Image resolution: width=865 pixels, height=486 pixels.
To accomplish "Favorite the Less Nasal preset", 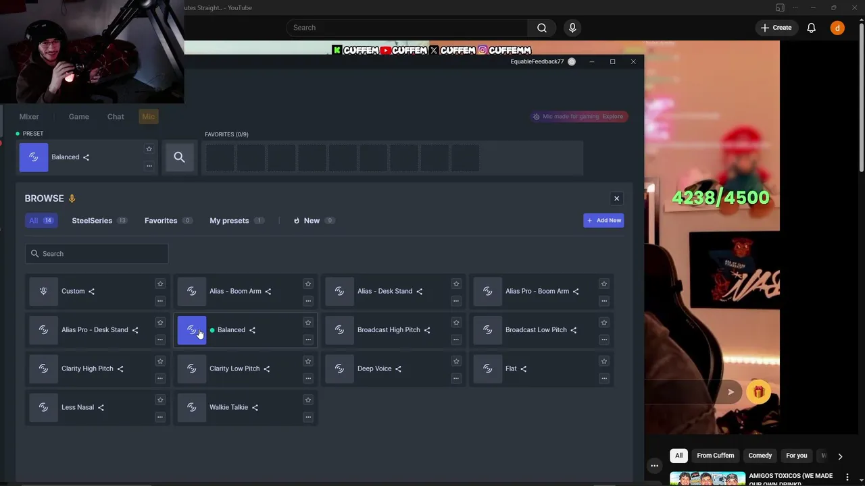I will [160, 400].
